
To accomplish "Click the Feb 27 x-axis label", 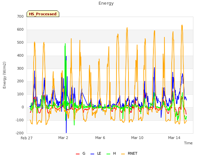I will coord(27,138).
